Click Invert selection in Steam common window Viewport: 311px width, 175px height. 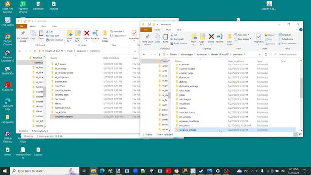point(287,43)
